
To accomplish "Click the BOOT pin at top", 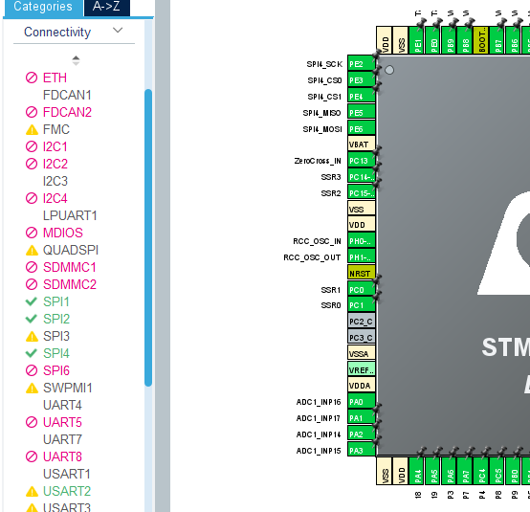I will tap(481, 40).
